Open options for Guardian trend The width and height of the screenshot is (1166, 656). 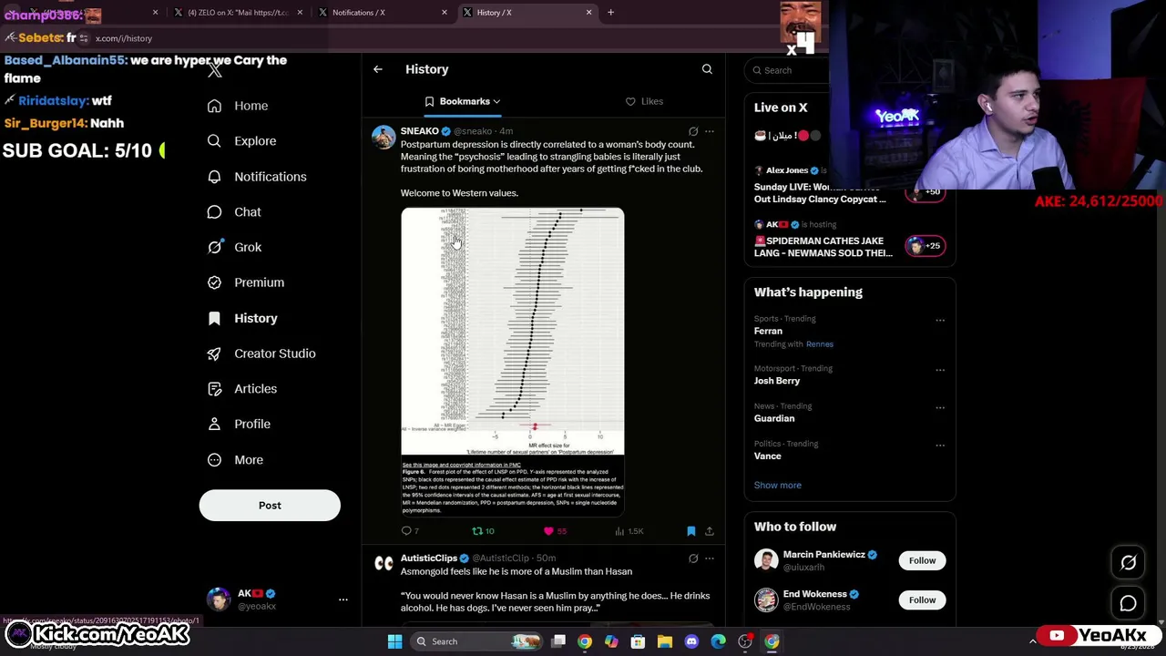(x=940, y=407)
